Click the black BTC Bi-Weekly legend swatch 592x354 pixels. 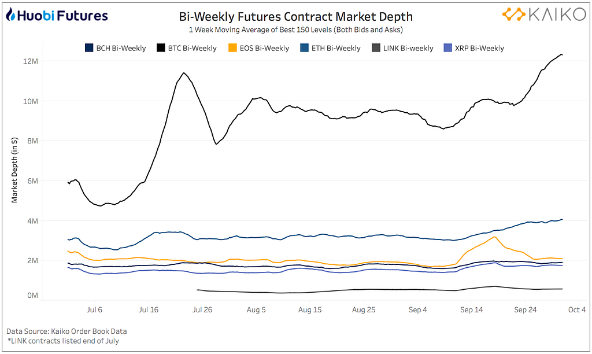tap(161, 48)
